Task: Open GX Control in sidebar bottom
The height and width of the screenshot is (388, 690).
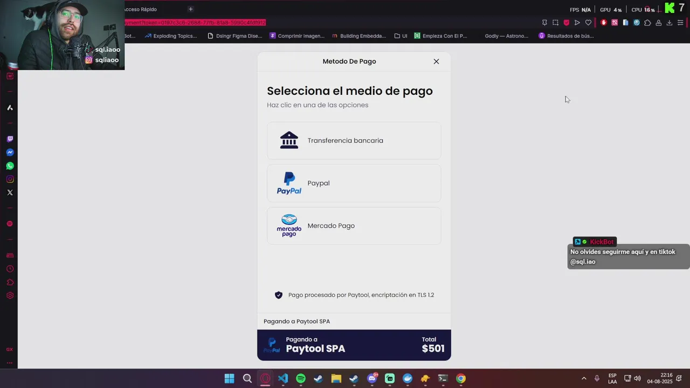Action: (10, 350)
